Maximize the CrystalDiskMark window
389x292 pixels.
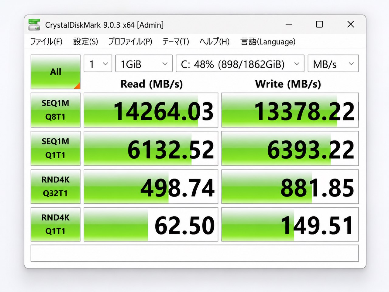319,24
